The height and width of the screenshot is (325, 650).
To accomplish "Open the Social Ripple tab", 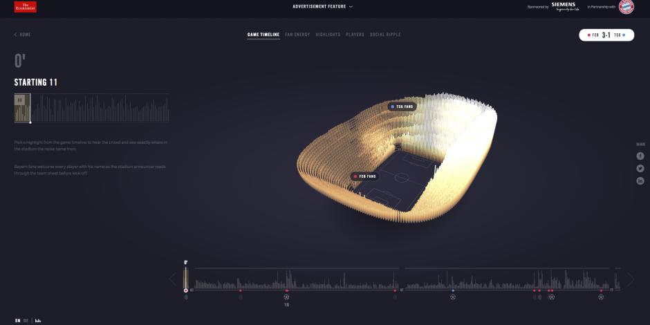I will click(385, 35).
